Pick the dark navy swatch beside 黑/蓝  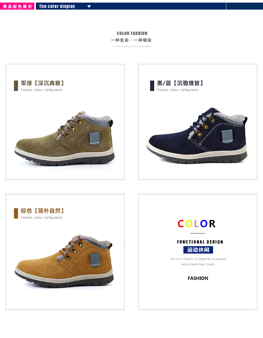[152, 86]
